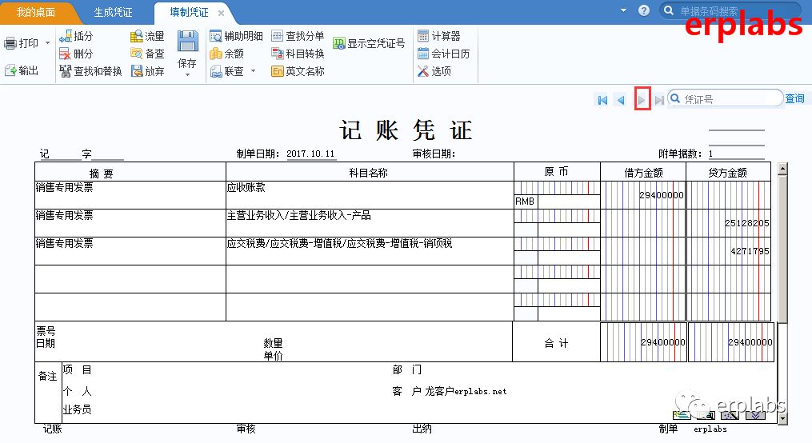Click 删分 delete entry tool
812x443 pixels.
[76, 54]
